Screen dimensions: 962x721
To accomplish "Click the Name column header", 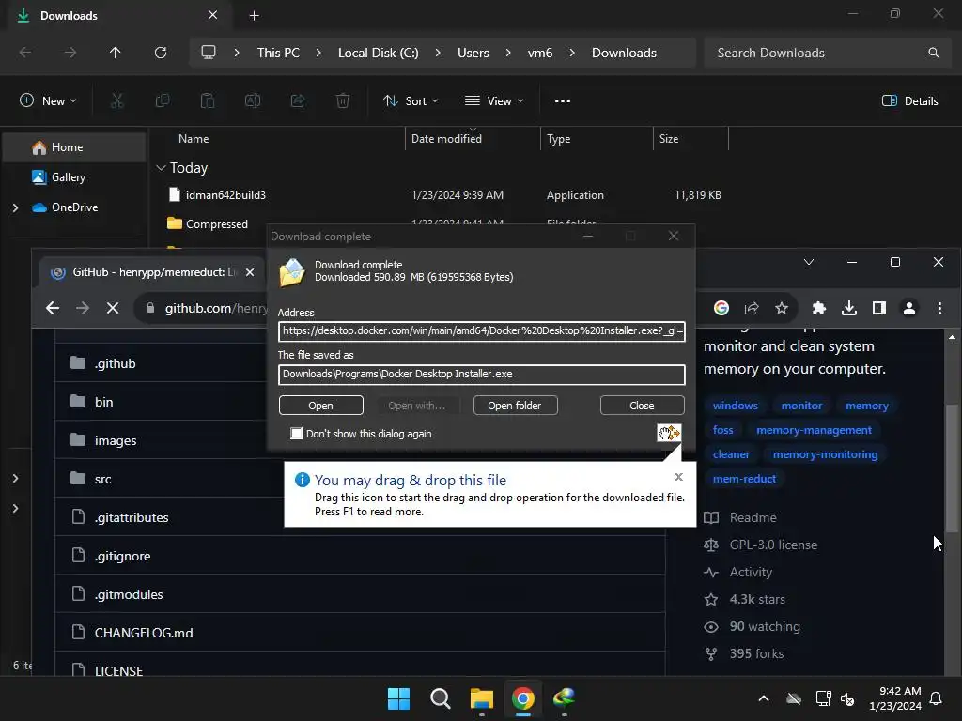I will [x=194, y=139].
